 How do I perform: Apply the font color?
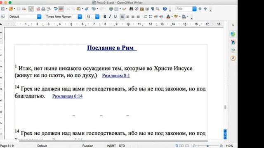168,16
